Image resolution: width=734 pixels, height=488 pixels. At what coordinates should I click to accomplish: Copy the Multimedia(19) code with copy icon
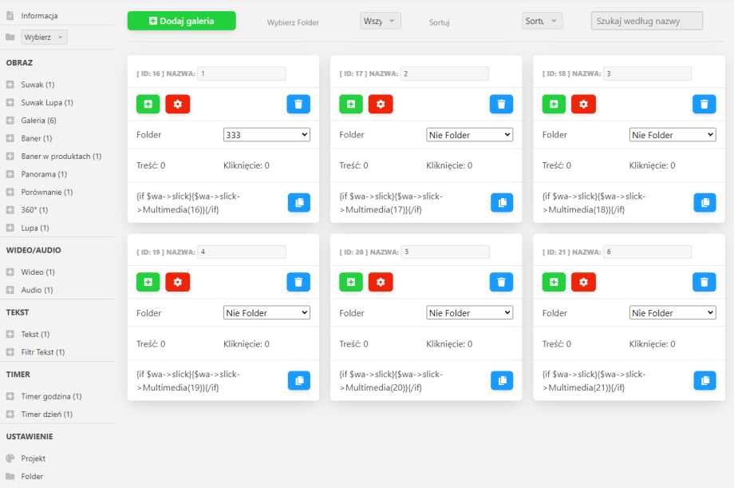[x=298, y=381]
